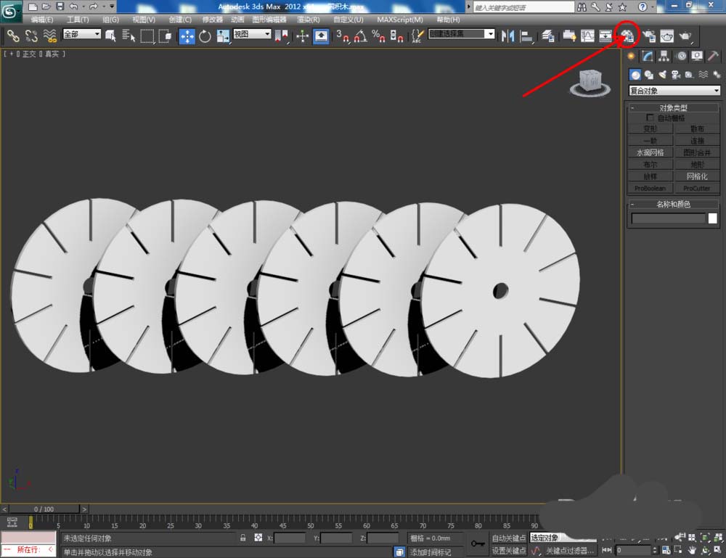
Task: Select the Lights category icon
Action: 662,75
